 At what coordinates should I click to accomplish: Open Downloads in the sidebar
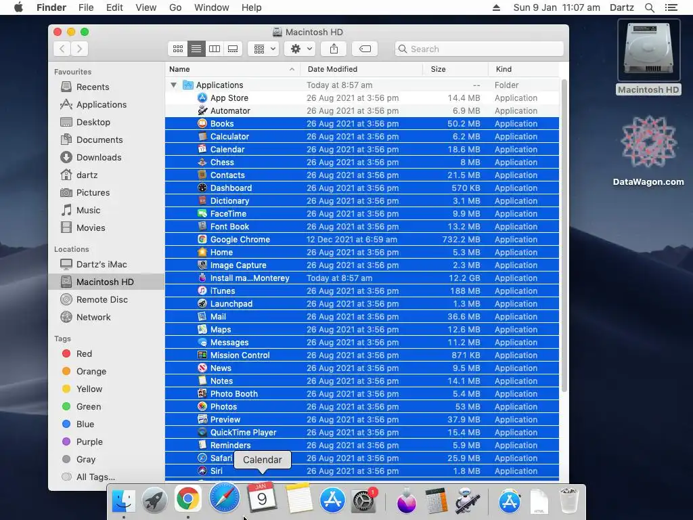pyautogui.click(x=99, y=157)
